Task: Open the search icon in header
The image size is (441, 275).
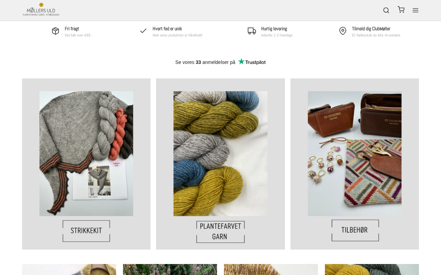Action: point(386,10)
